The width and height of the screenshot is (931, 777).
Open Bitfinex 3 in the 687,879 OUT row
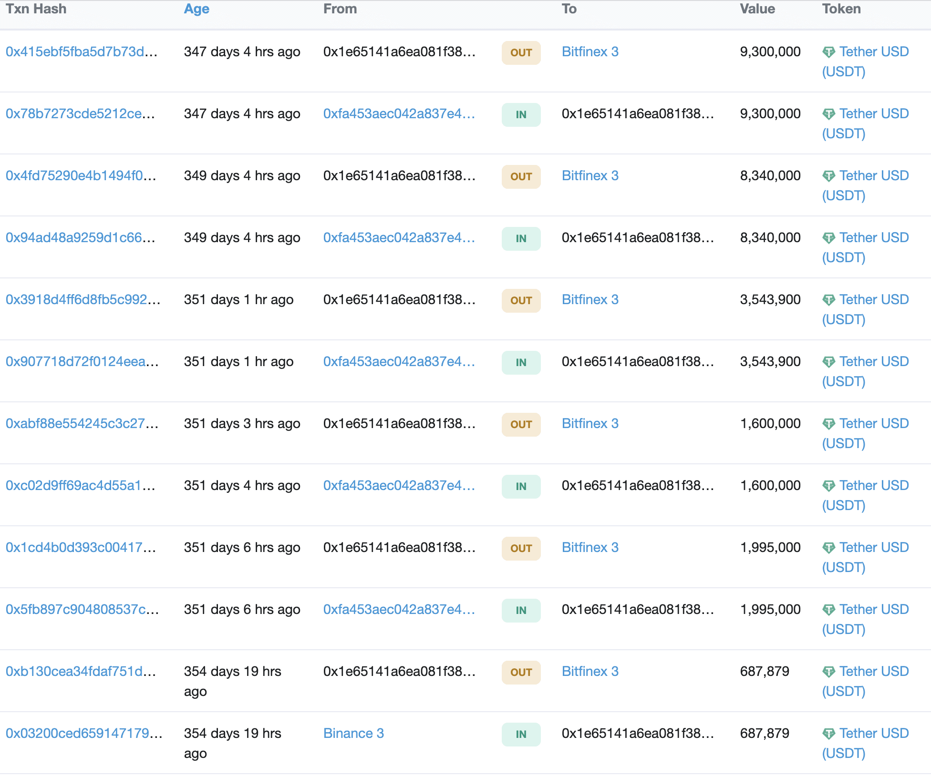590,671
